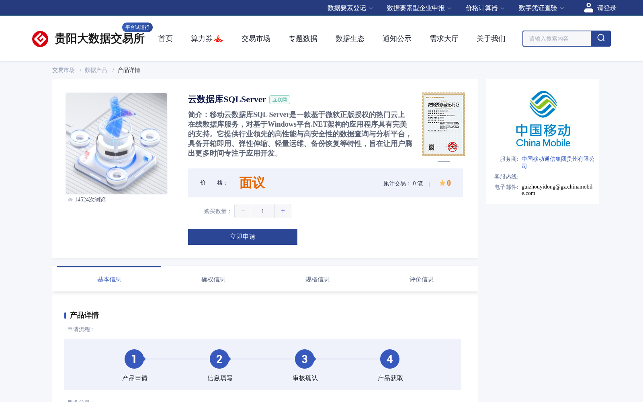Click the orange star rating icon

tap(442, 183)
